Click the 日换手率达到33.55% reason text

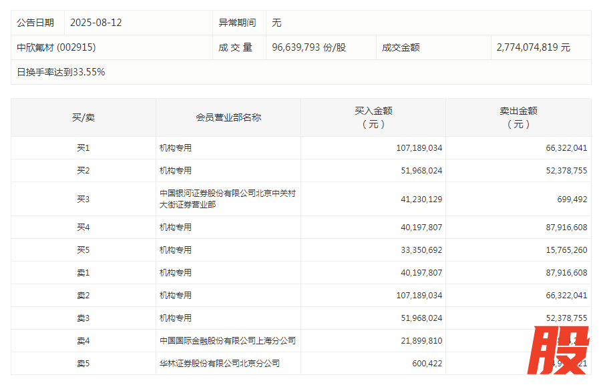(61, 72)
